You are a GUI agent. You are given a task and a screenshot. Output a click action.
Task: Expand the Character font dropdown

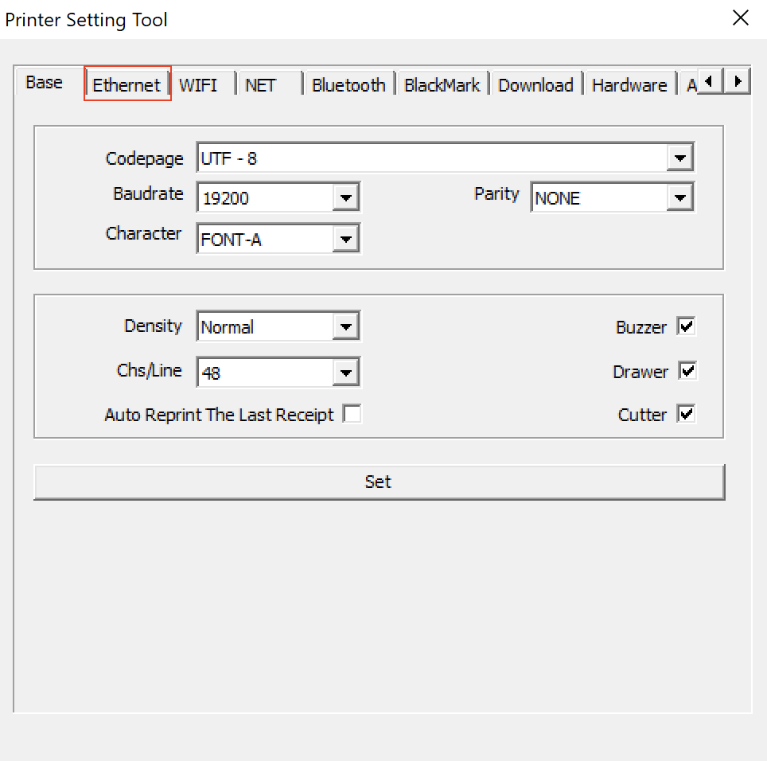345,238
